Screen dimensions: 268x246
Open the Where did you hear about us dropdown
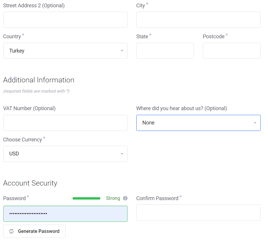pos(198,123)
